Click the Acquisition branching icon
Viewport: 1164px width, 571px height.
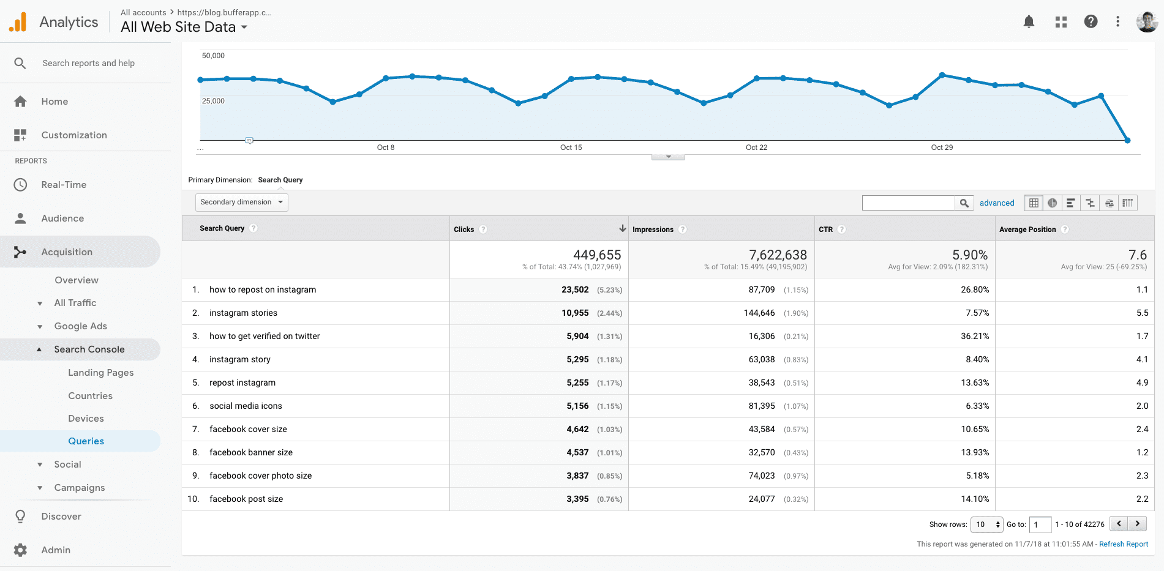tap(20, 252)
